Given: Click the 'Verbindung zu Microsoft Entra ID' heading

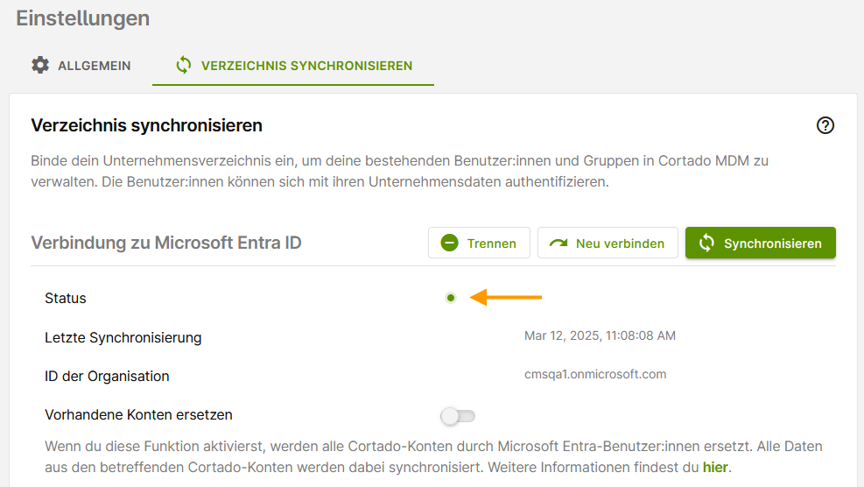Looking at the screenshot, I should coord(165,243).
